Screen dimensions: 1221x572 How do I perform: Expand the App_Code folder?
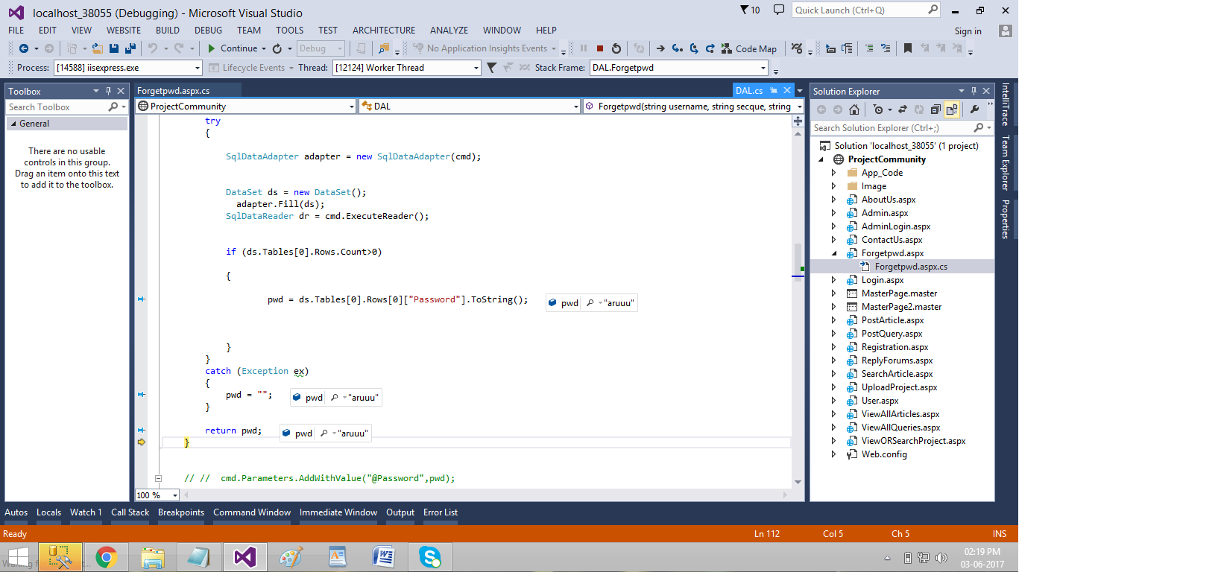click(833, 173)
